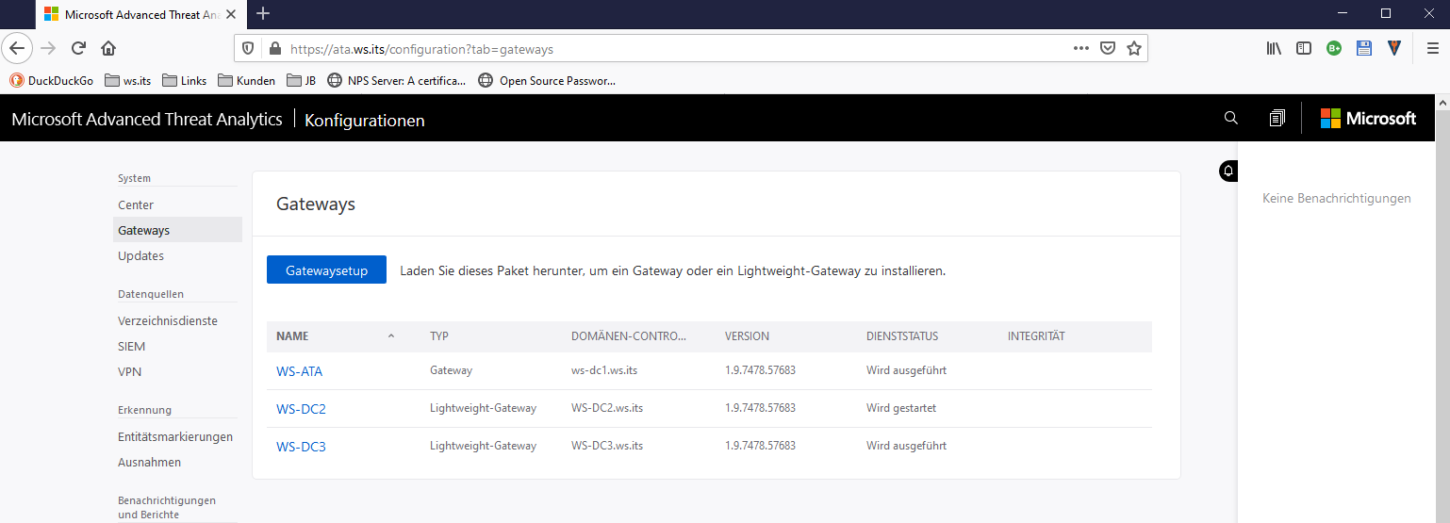Open page actions three-dot menu
The height and width of the screenshot is (523, 1450).
click(x=1081, y=48)
